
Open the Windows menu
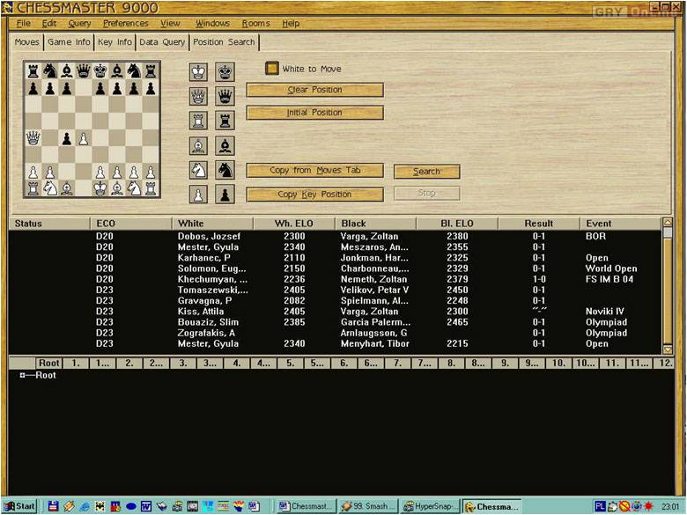(212, 23)
